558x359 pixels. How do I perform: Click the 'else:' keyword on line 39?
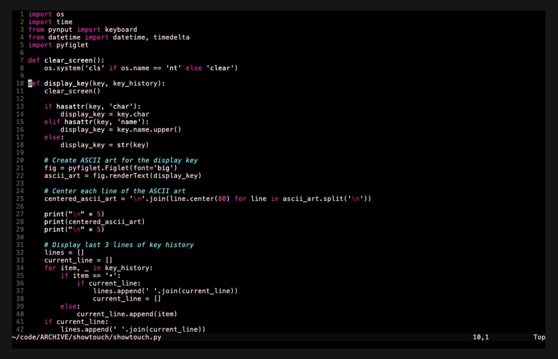[x=70, y=307]
